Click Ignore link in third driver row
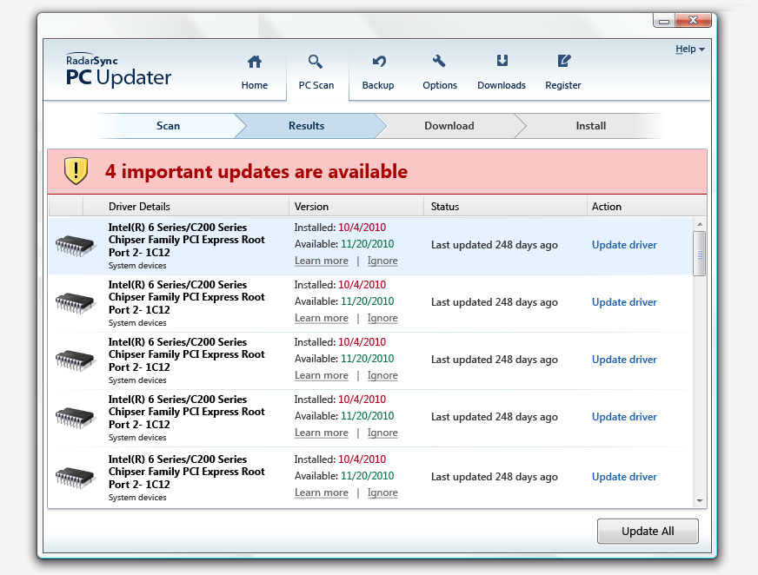The height and width of the screenshot is (575, 758). tap(382, 375)
